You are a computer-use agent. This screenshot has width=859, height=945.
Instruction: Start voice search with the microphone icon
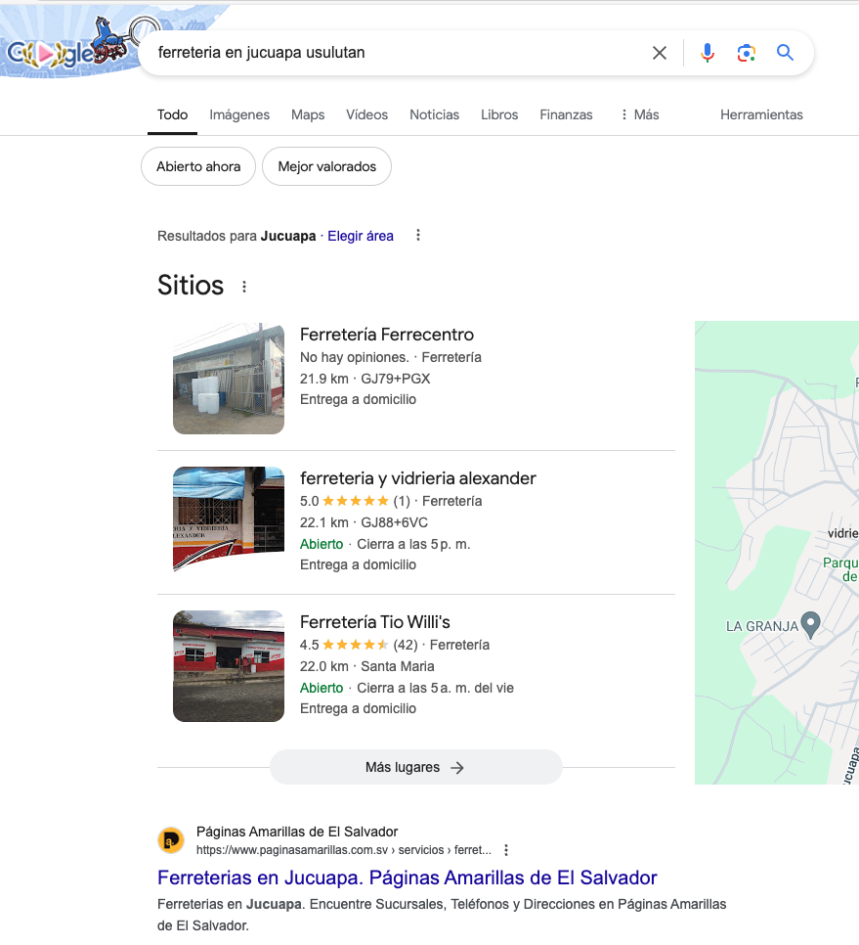(708, 53)
